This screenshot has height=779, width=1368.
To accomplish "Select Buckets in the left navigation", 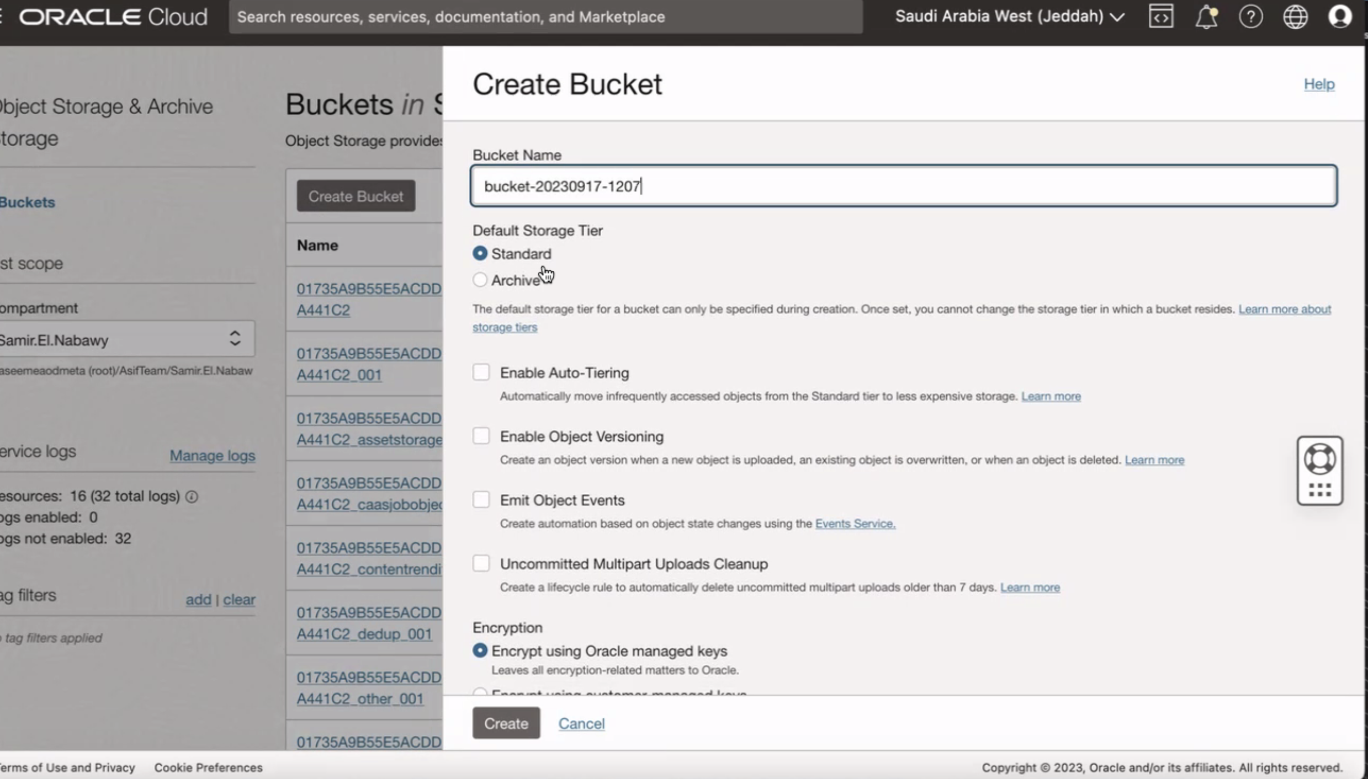I will tap(28, 202).
